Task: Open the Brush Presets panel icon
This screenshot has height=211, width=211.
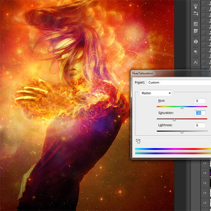Action: [x=195, y=6]
